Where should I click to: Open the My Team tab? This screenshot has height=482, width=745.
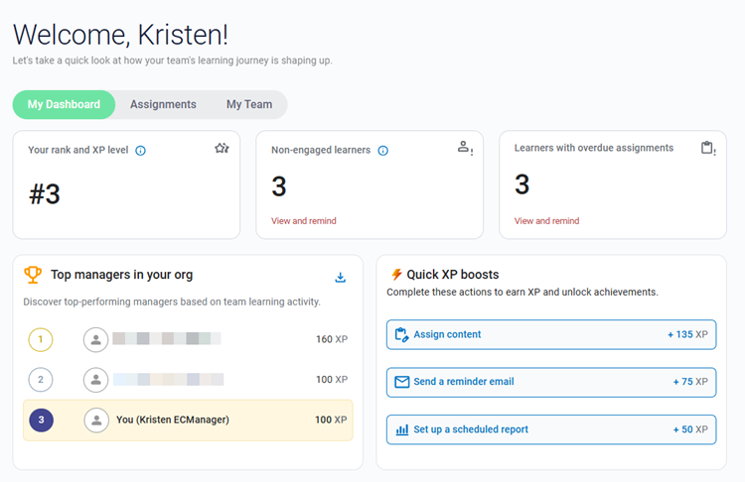tap(248, 104)
